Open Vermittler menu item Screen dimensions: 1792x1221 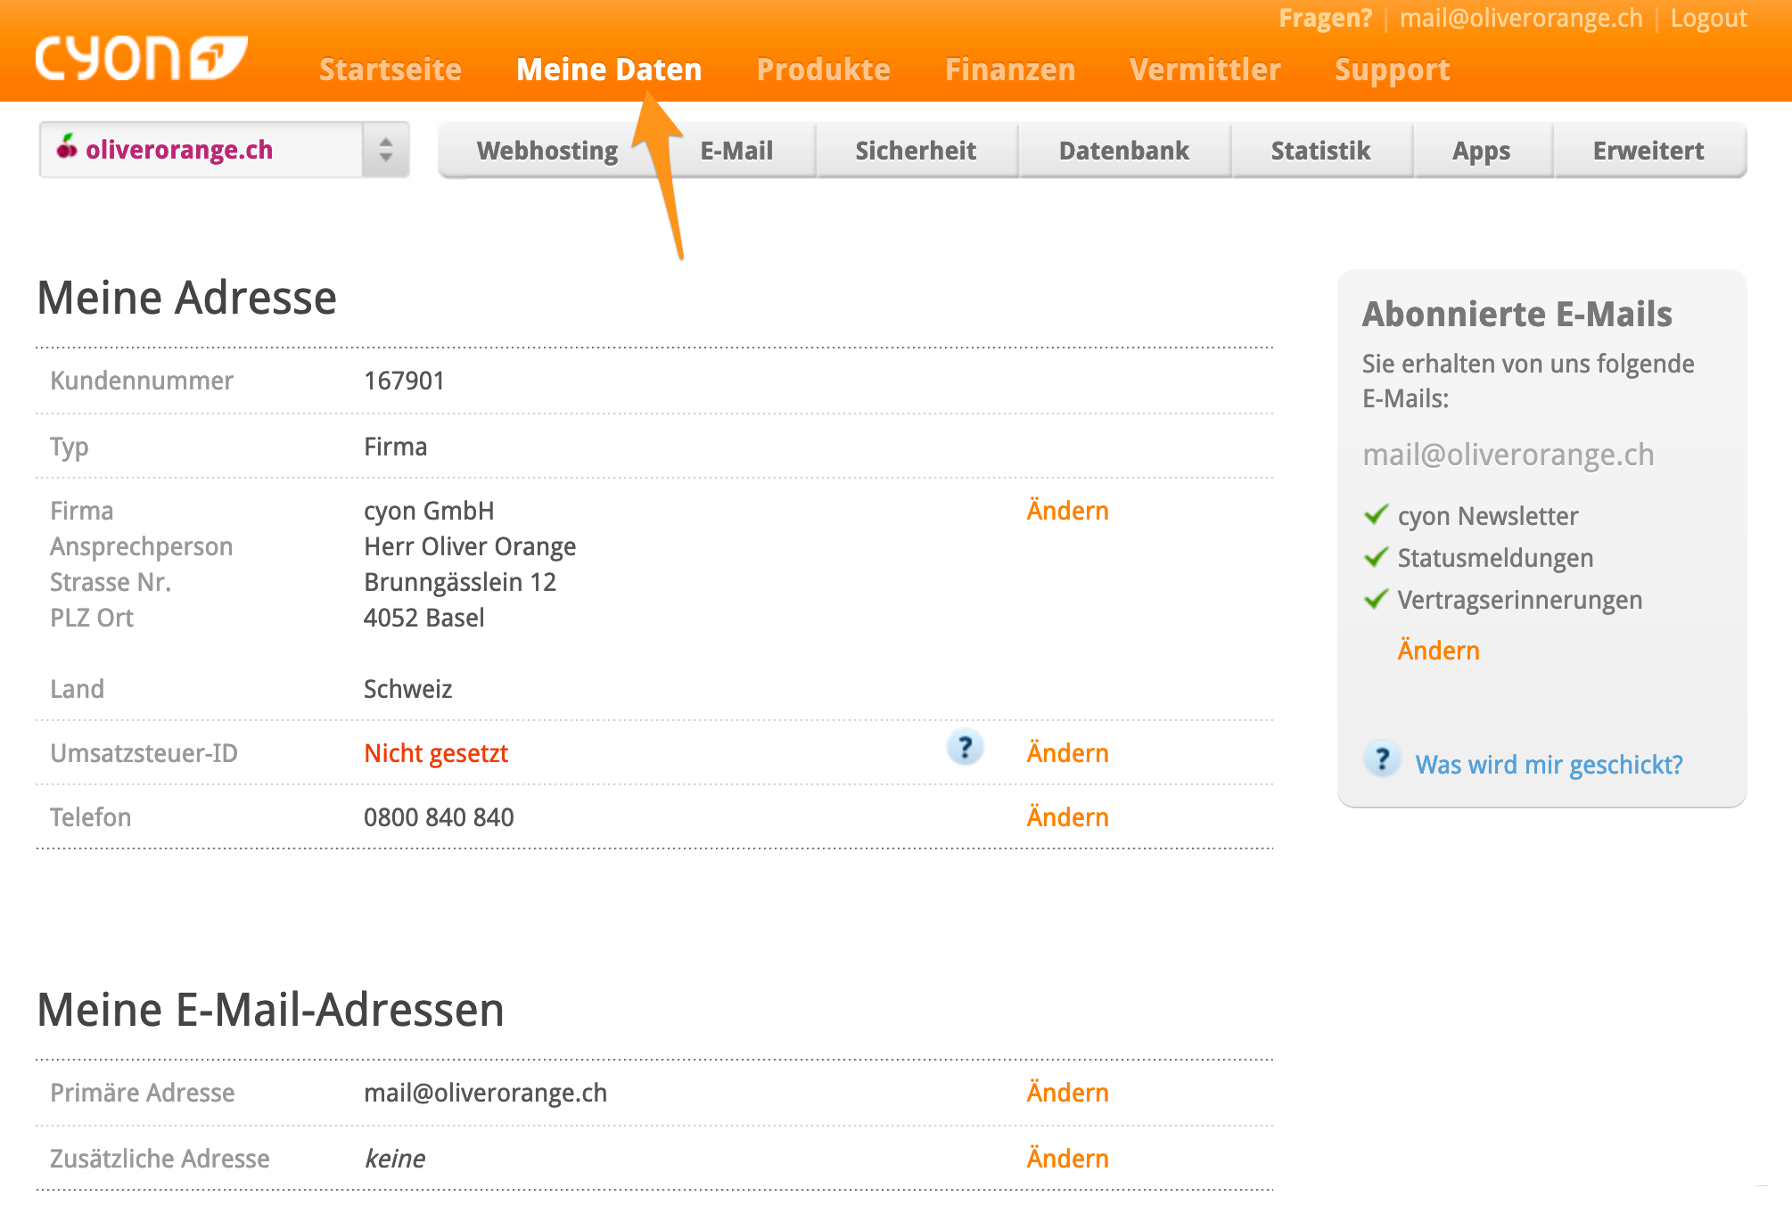click(1205, 70)
